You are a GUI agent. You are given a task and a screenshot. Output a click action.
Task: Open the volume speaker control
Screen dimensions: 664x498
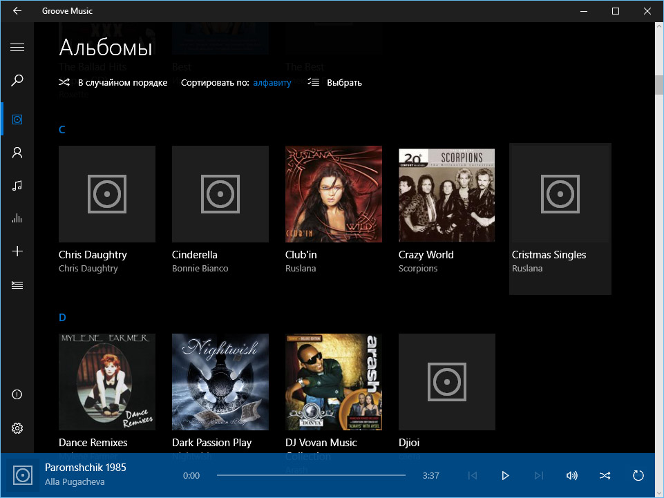(571, 476)
